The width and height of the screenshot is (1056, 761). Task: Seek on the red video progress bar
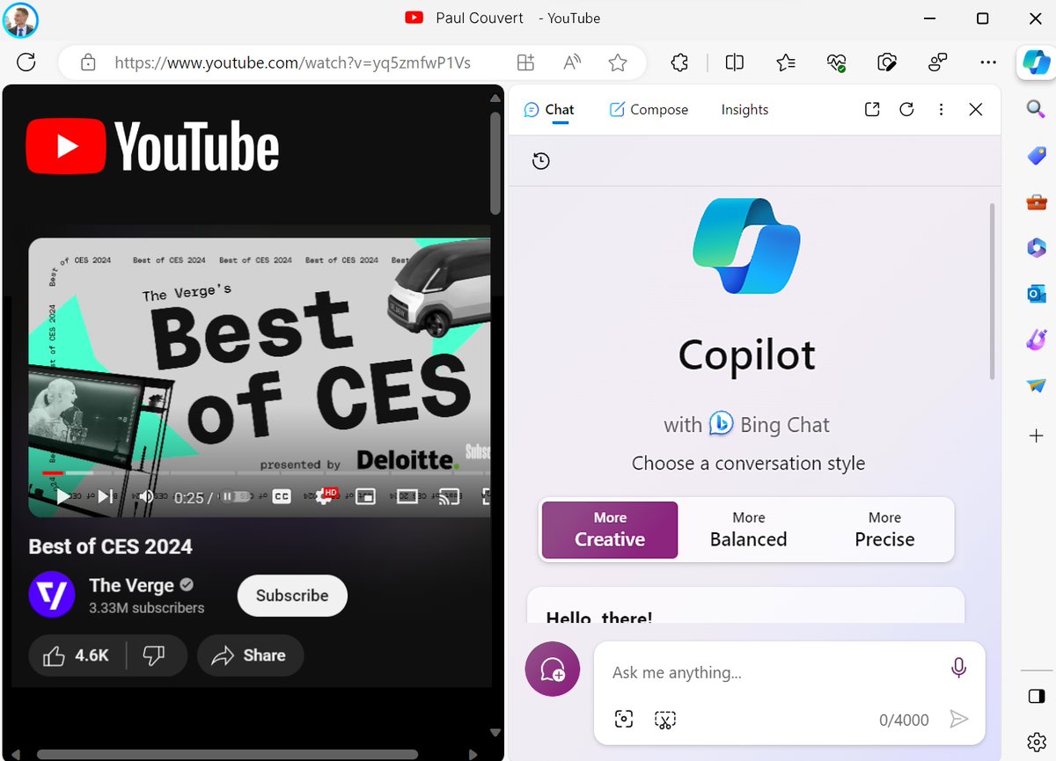[53, 473]
